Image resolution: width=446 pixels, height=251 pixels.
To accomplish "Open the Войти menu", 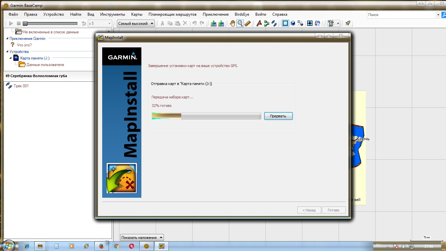I will pyautogui.click(x=261, y=14).
